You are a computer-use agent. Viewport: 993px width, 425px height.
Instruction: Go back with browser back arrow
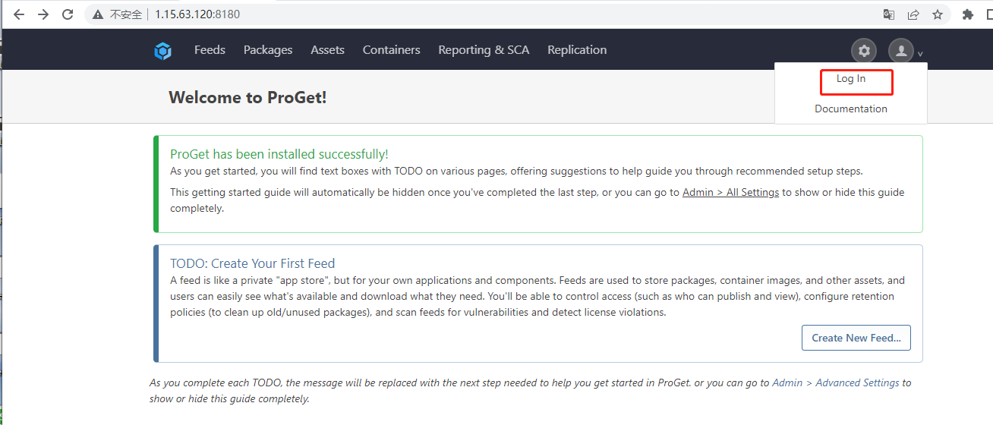(x=19, y=14)
